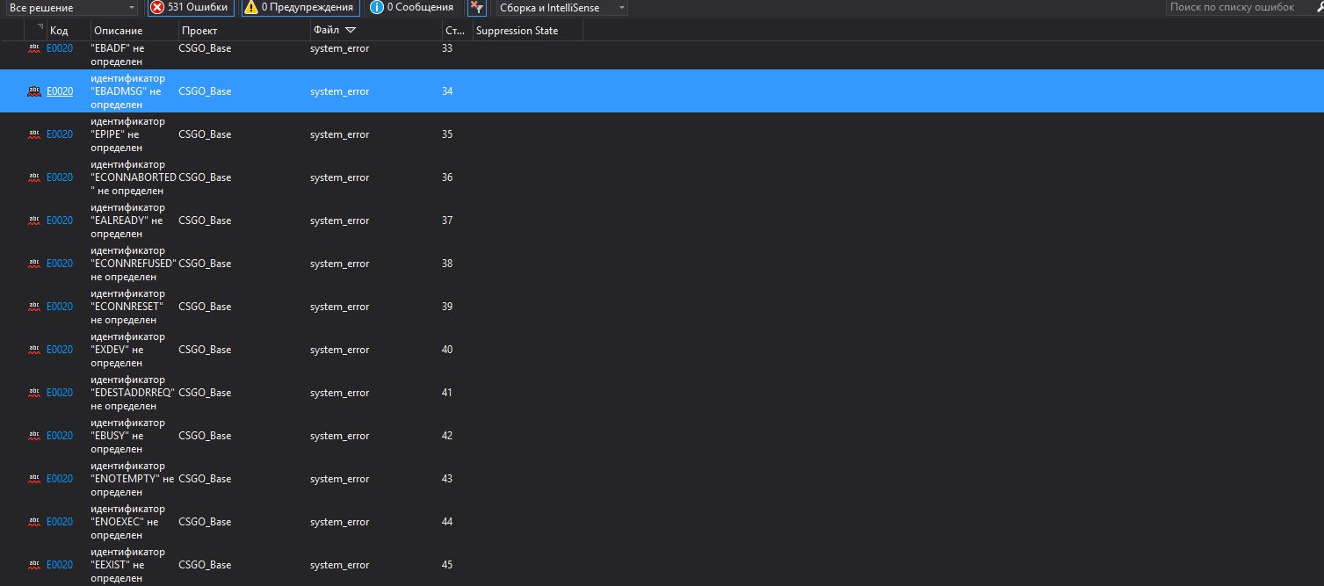The image size is (1324, 586).
Task: Click the clear-filter funnel icon
Action: [x=476, y=8]
